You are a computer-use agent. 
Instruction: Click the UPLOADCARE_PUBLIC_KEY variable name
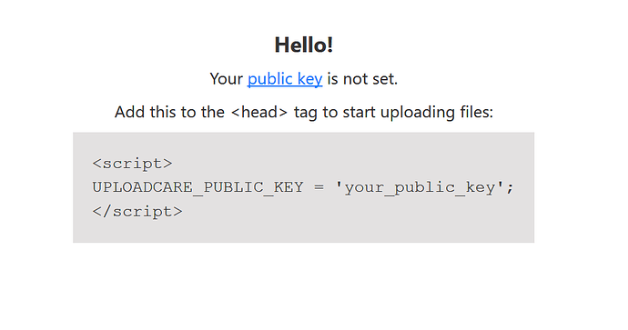tap(198, 187)
